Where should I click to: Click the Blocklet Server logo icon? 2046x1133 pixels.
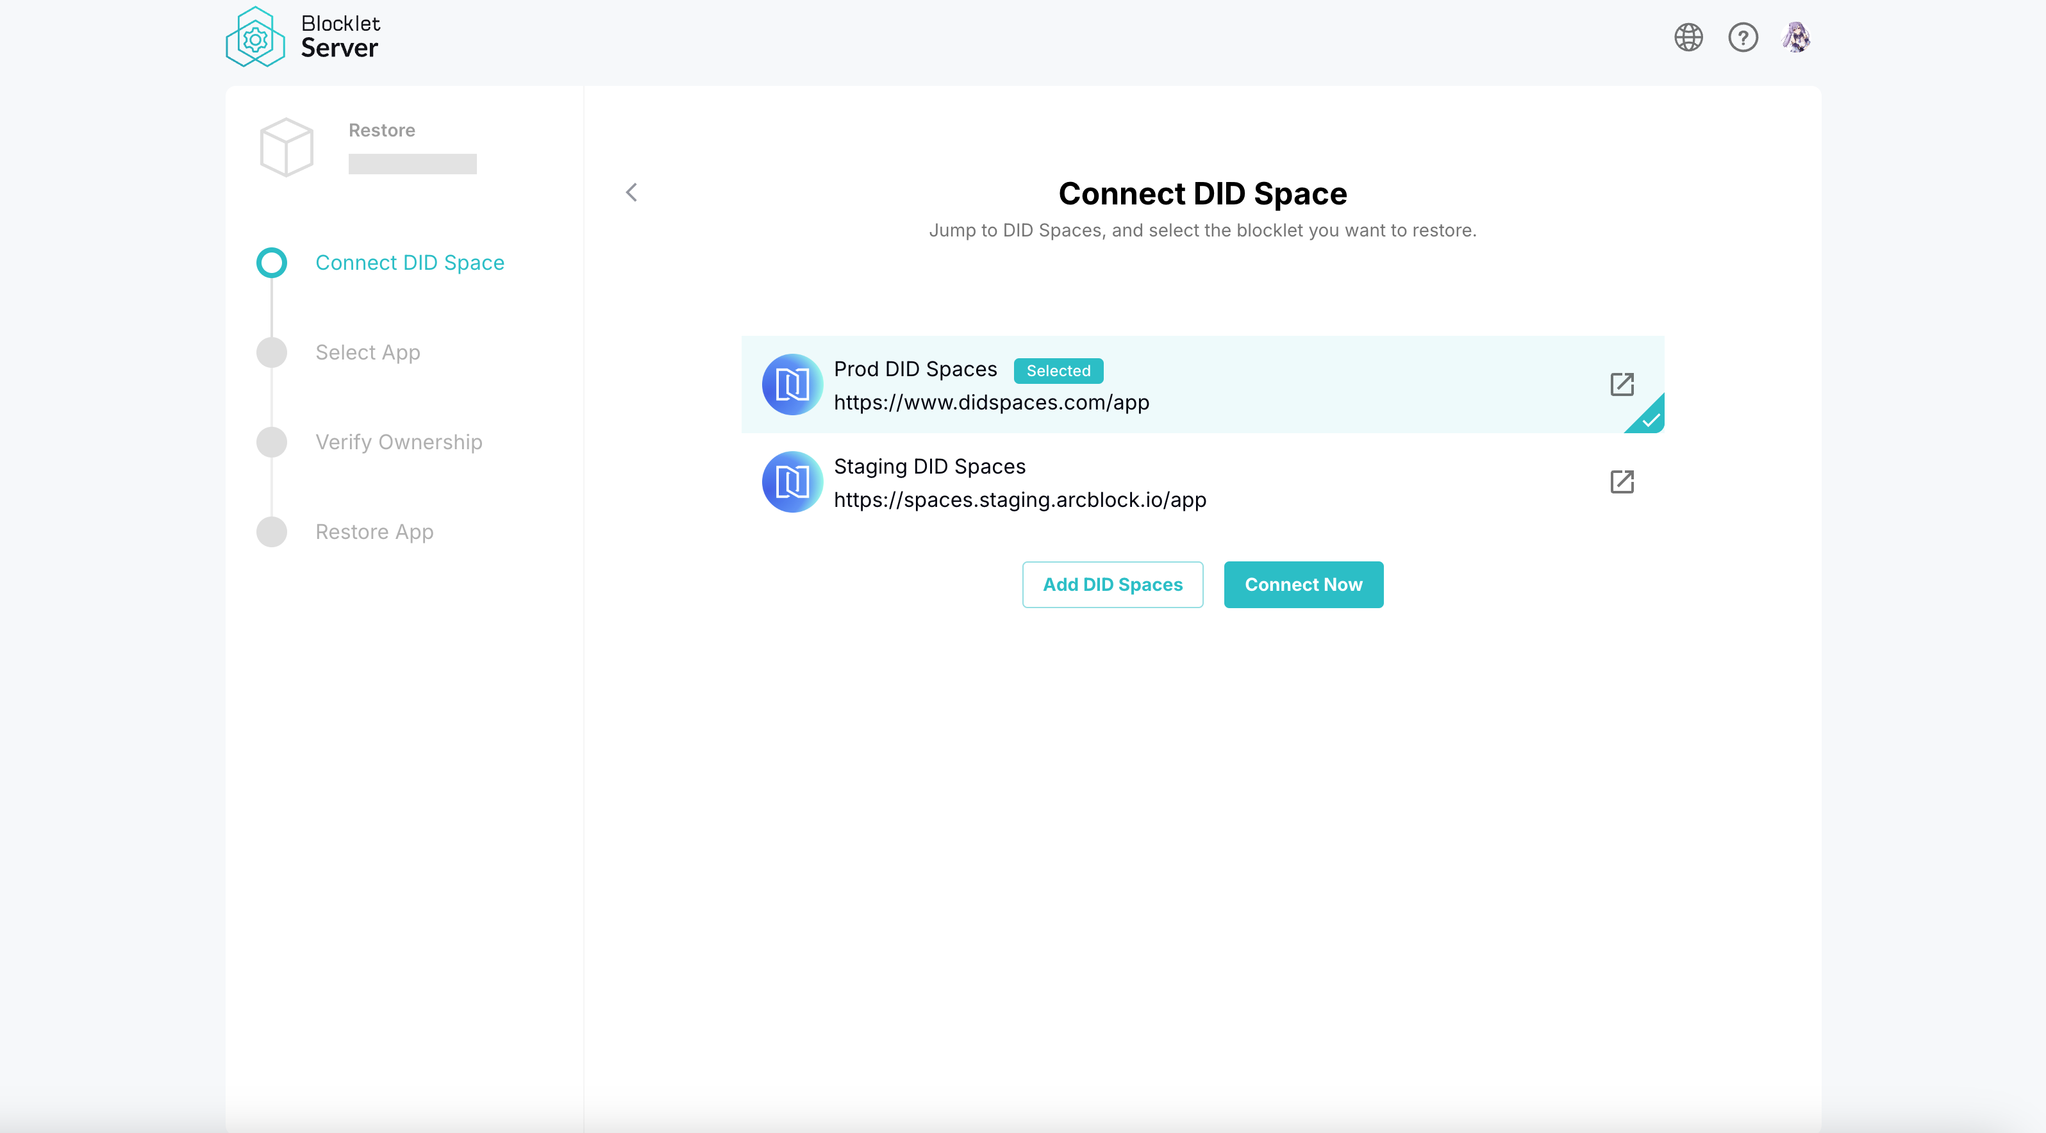(255, 37)
